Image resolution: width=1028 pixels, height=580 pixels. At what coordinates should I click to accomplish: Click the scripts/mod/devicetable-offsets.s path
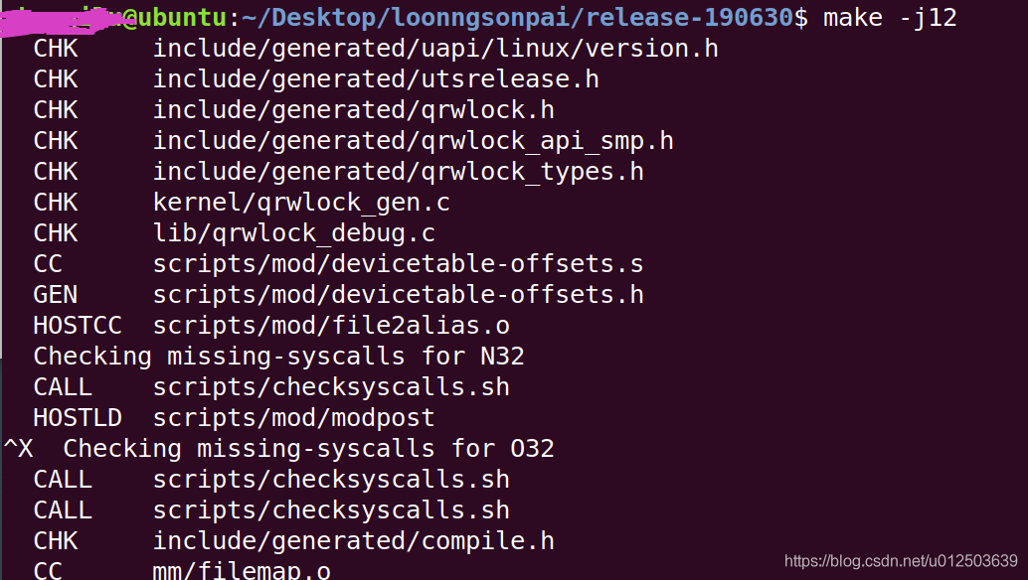398,264
